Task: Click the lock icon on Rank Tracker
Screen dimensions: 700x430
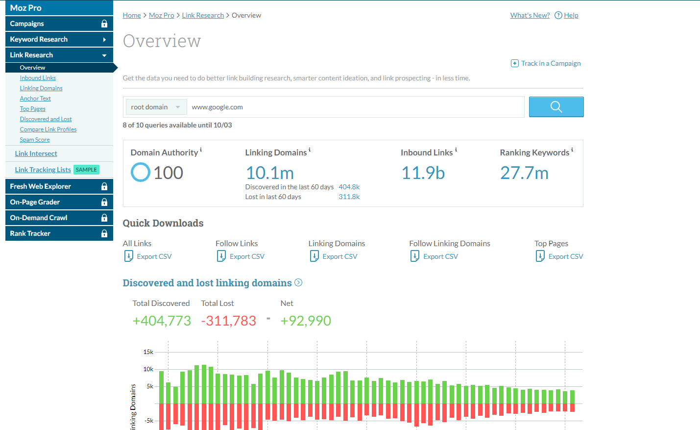Action: pos(104,233)
